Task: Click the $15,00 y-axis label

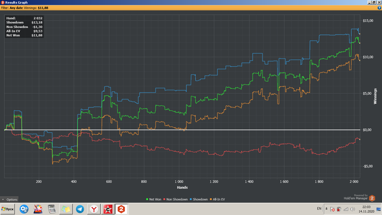Action: tap(368, 21)
